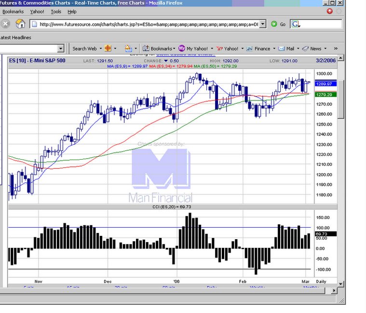Click in the Yahoo toolbar search field
Image resolution: width=366 pixels, height=313 pixels.
click(x=29, y=49)
